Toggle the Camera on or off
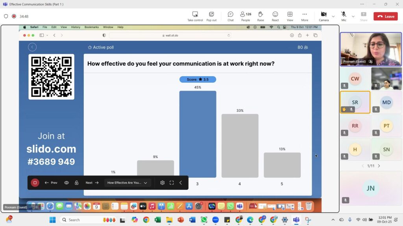This screenshot has width=403, height=226. click(x=324, y=16)
